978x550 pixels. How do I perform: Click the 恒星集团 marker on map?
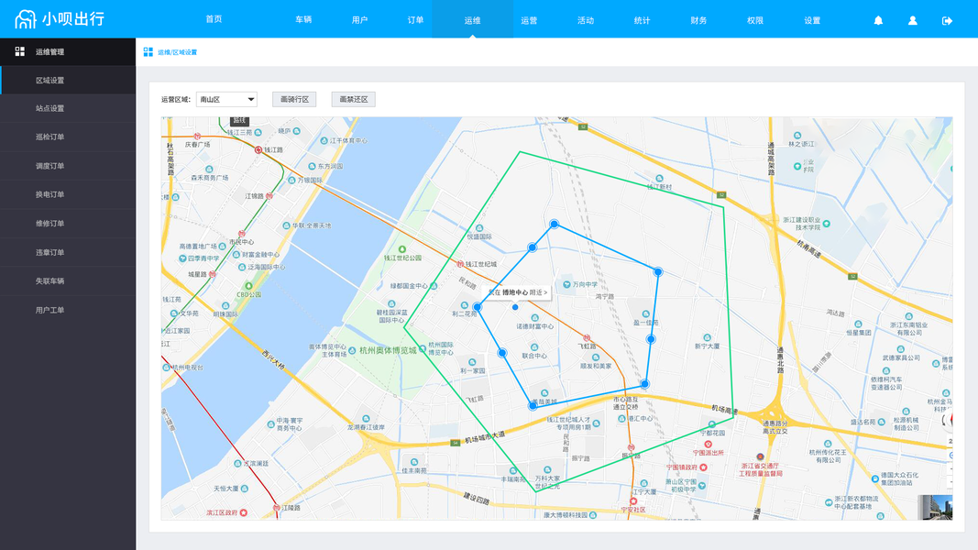pyautogui.click(x=858, y=324)
